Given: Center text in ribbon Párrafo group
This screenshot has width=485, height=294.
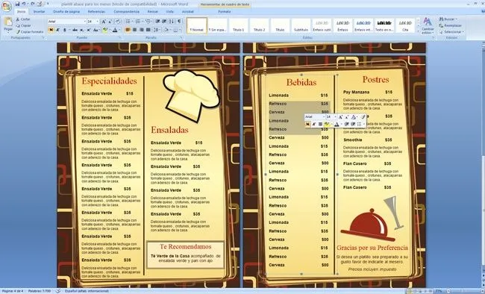Looking at the screenshot, I should point(134,30).
